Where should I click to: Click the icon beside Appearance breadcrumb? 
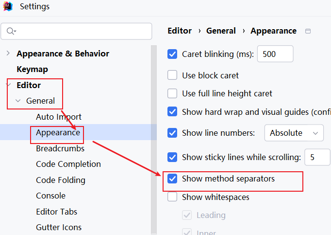(308, 31)
